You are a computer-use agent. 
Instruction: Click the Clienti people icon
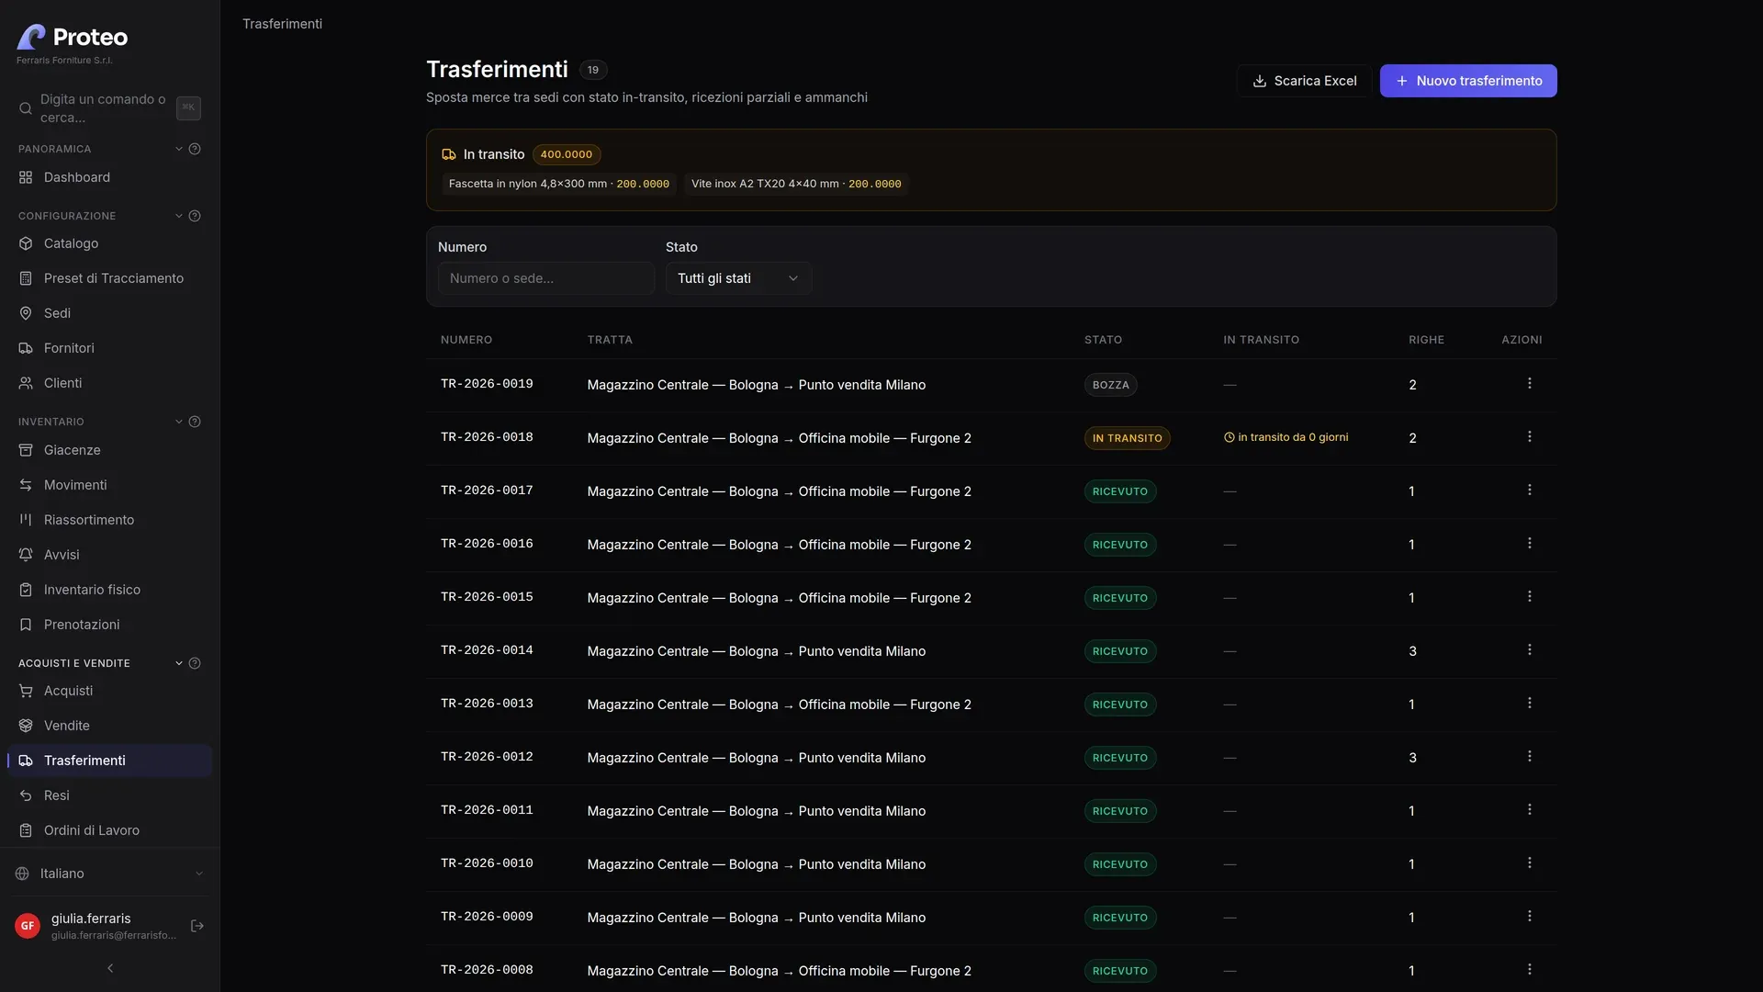coord(26,383)
